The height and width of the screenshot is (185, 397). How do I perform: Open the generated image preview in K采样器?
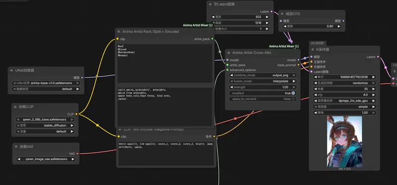[344, 141]
